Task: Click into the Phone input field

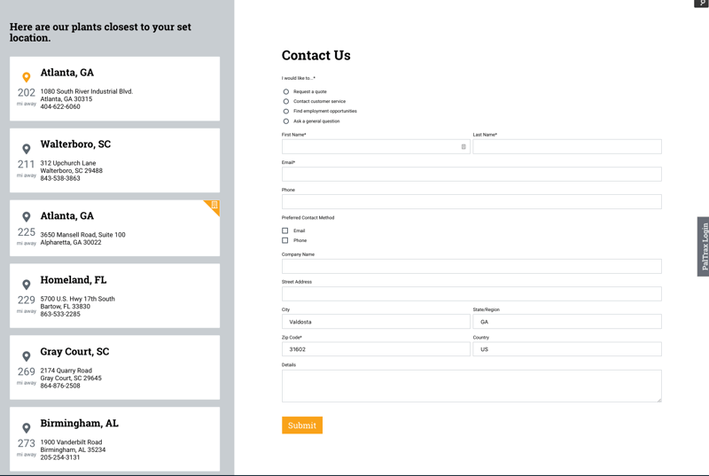Action: (x=471, y=201)
